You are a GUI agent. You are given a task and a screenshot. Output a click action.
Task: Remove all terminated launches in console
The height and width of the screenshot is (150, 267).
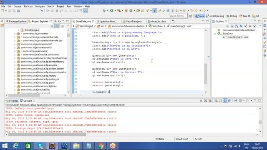(210, 101)
